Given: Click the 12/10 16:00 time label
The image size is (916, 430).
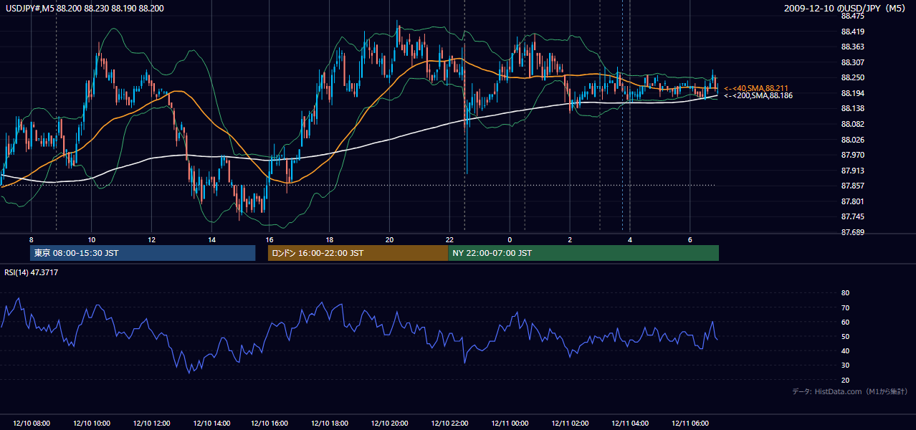Looking at the screenshot, I should [269, 424].
